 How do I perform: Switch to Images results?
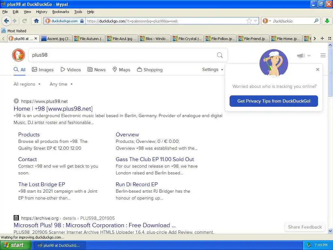(x=43, y=70)
